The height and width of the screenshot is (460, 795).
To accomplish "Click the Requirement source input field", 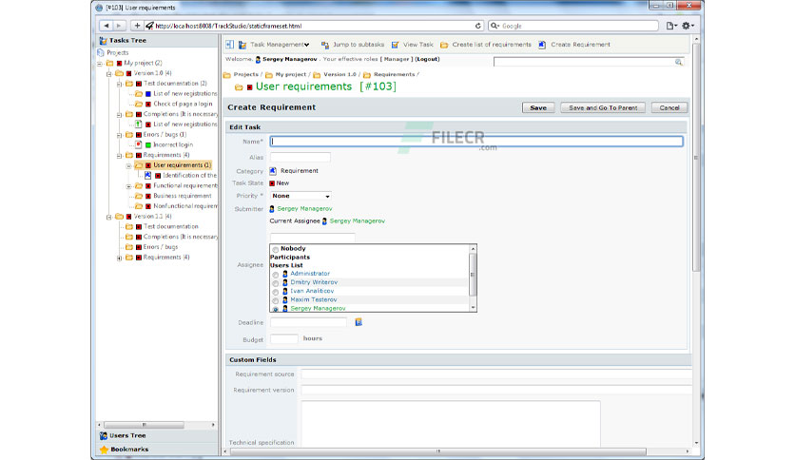I will [x=496, y=374].
